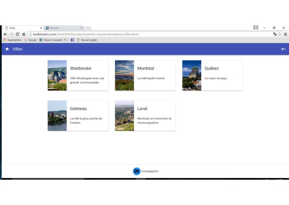Screen dimensions: 289x205
Task: Open the Google bookmark
Action: click(x=30, y=40)
